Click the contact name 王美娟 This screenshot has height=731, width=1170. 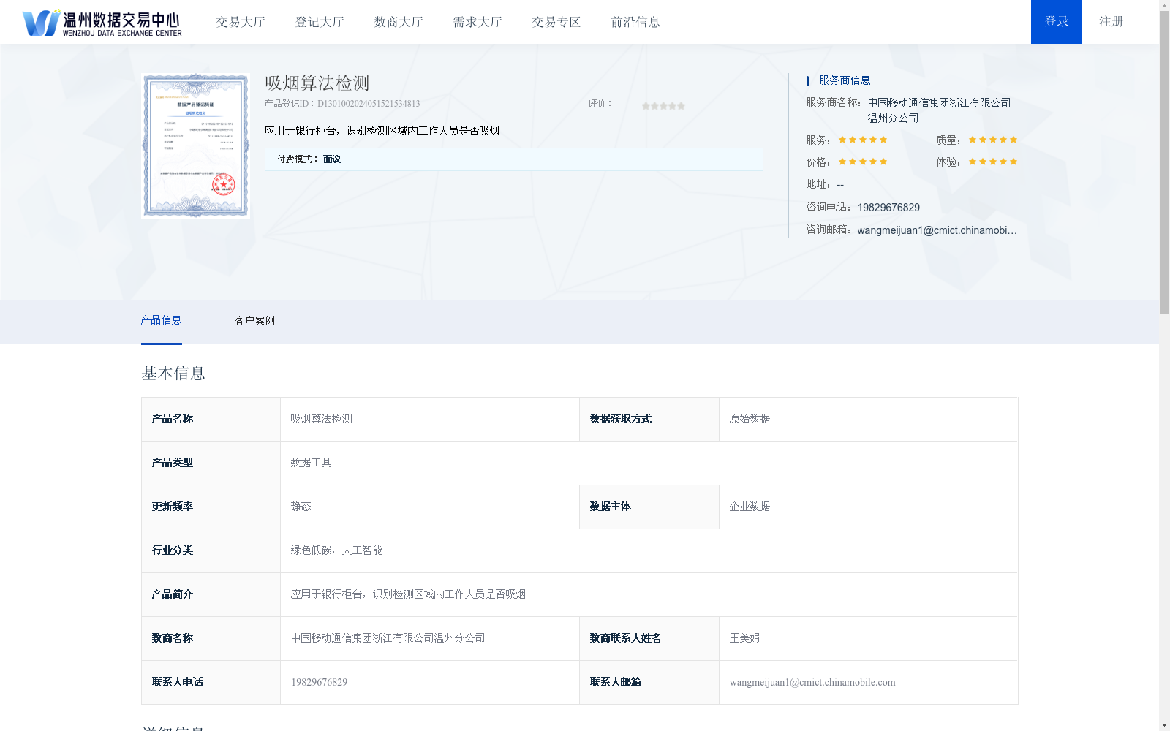pos(744,638)
